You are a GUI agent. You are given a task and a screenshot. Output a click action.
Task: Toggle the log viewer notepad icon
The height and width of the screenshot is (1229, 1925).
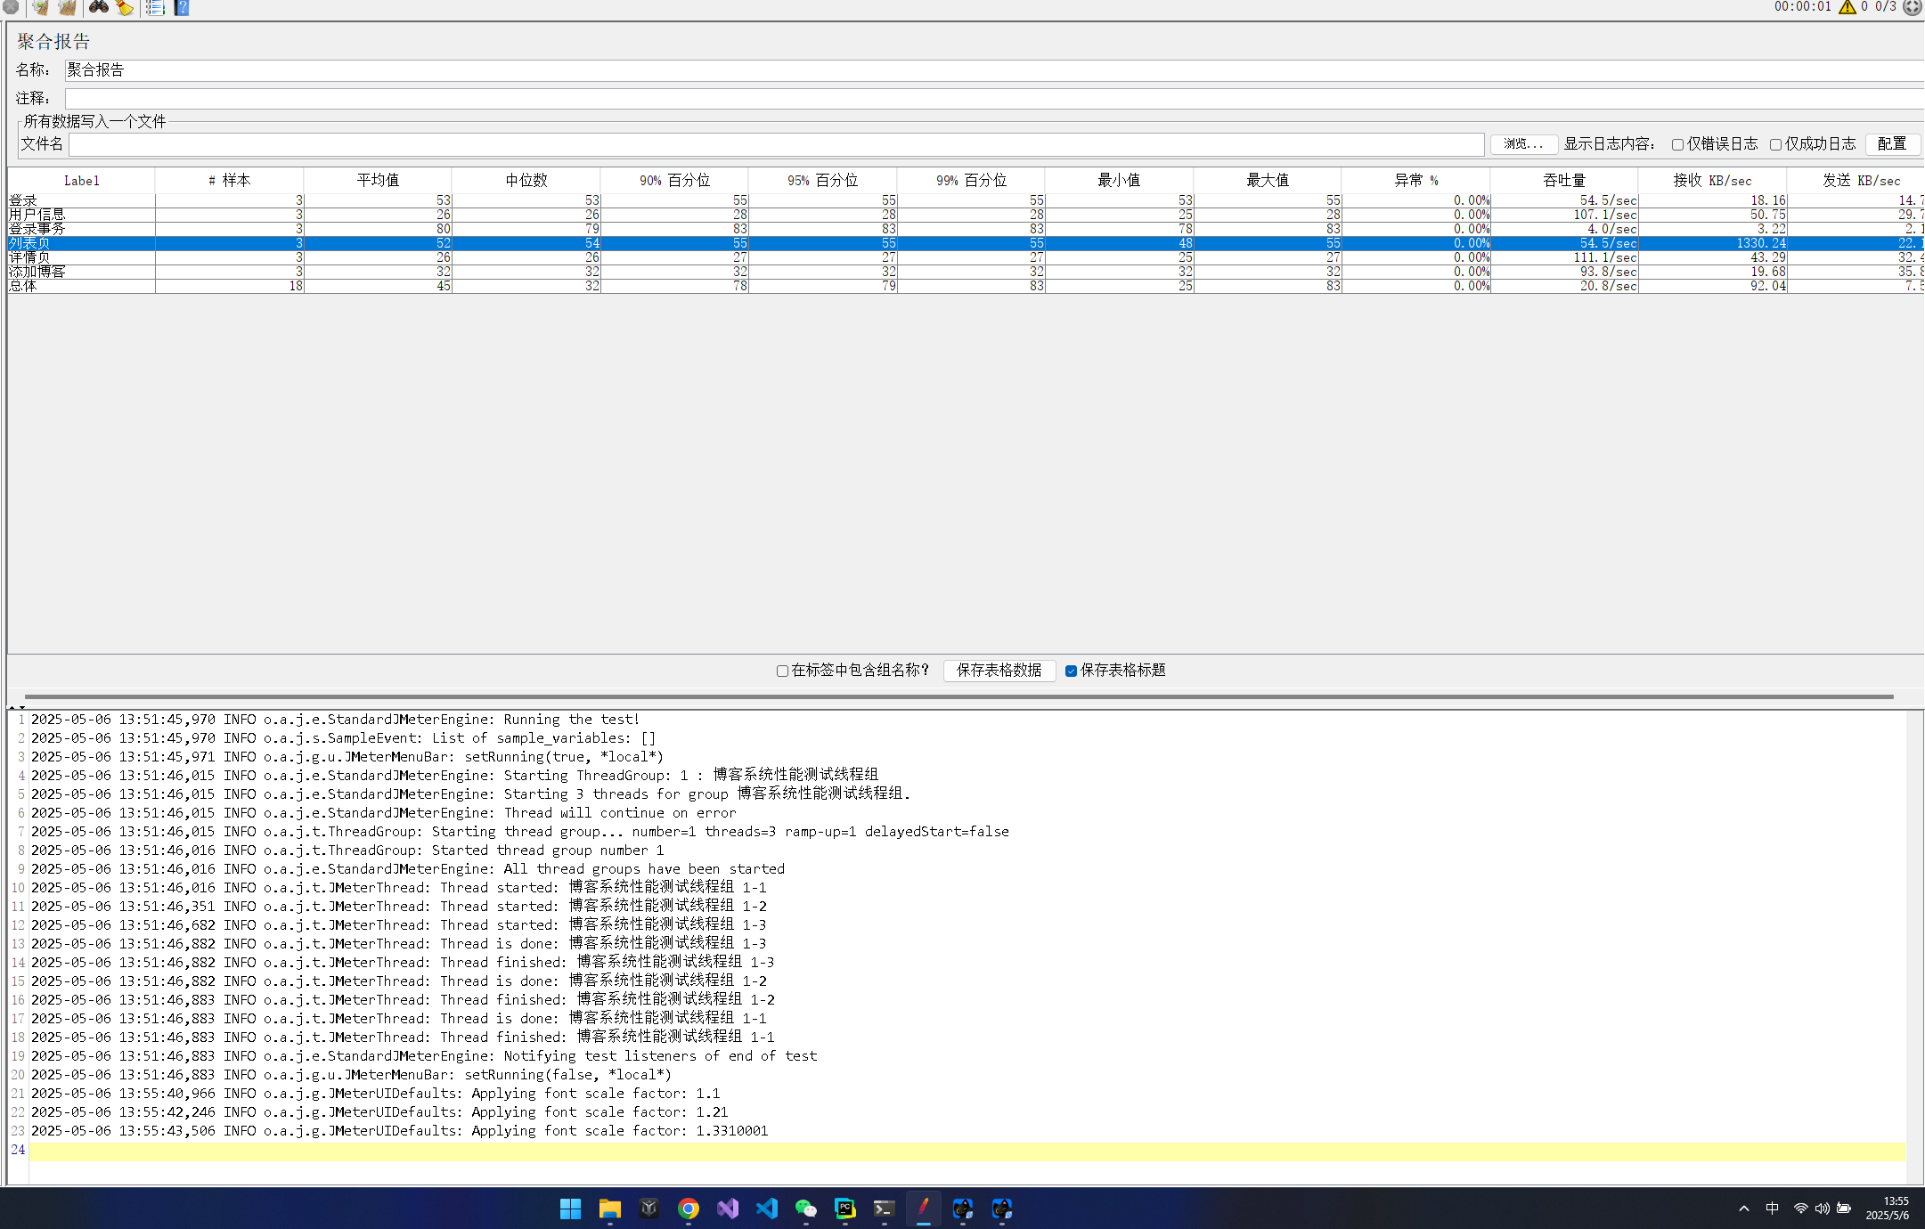click(154, 7)
